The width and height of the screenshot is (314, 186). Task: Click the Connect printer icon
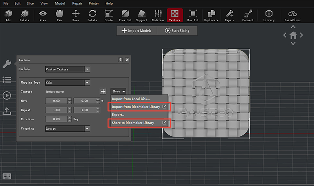248,15
